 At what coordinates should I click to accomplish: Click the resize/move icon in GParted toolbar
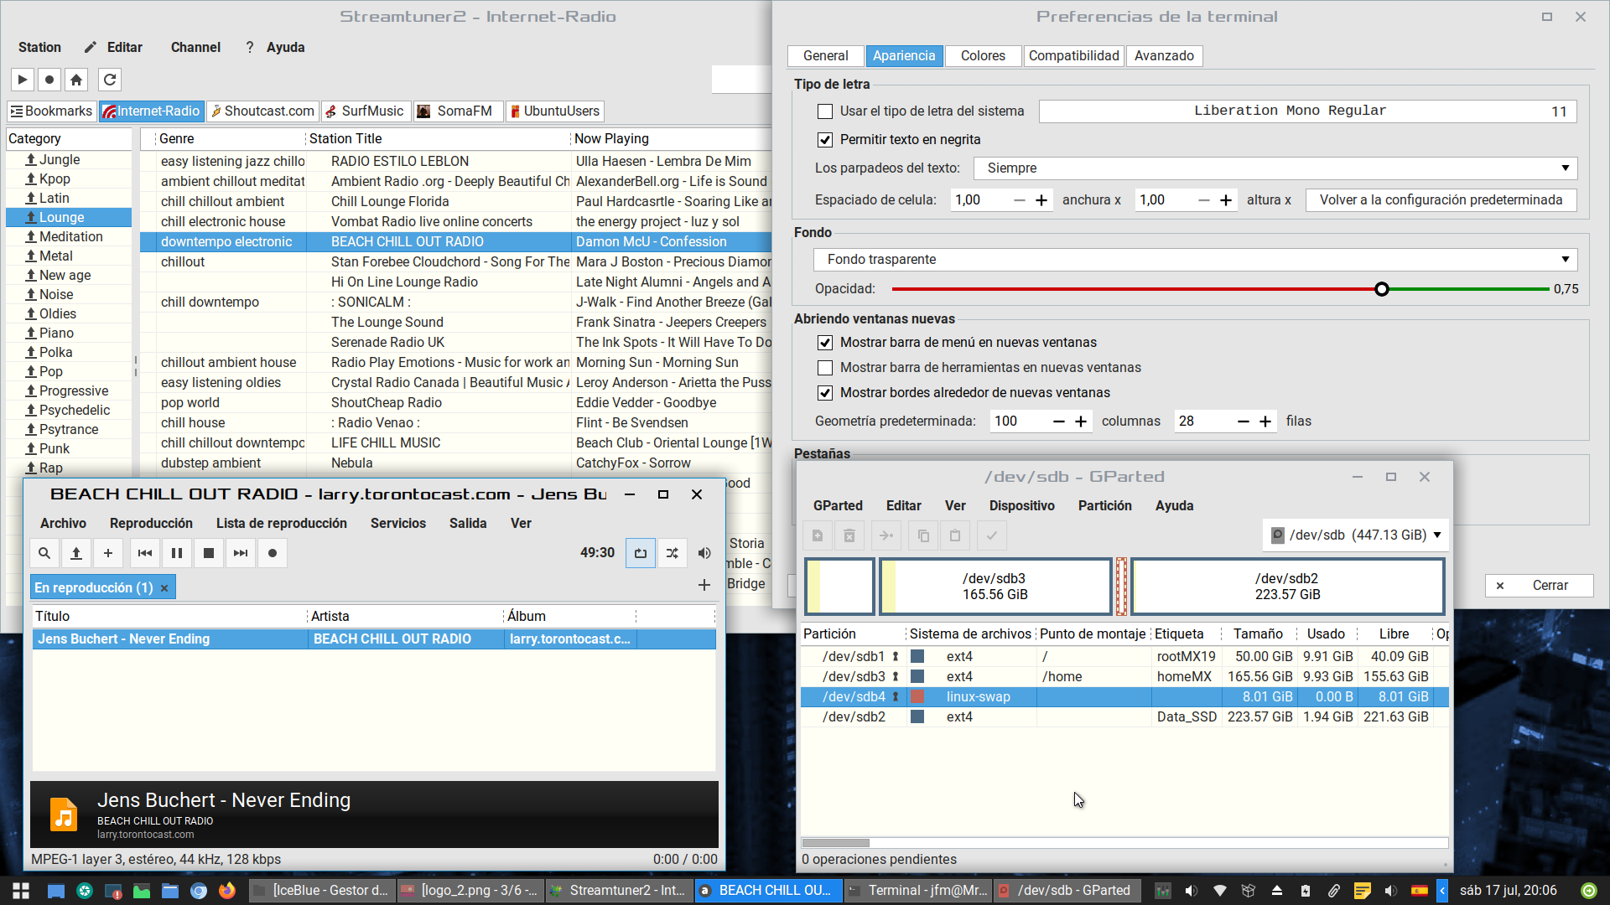coord(886,535)
